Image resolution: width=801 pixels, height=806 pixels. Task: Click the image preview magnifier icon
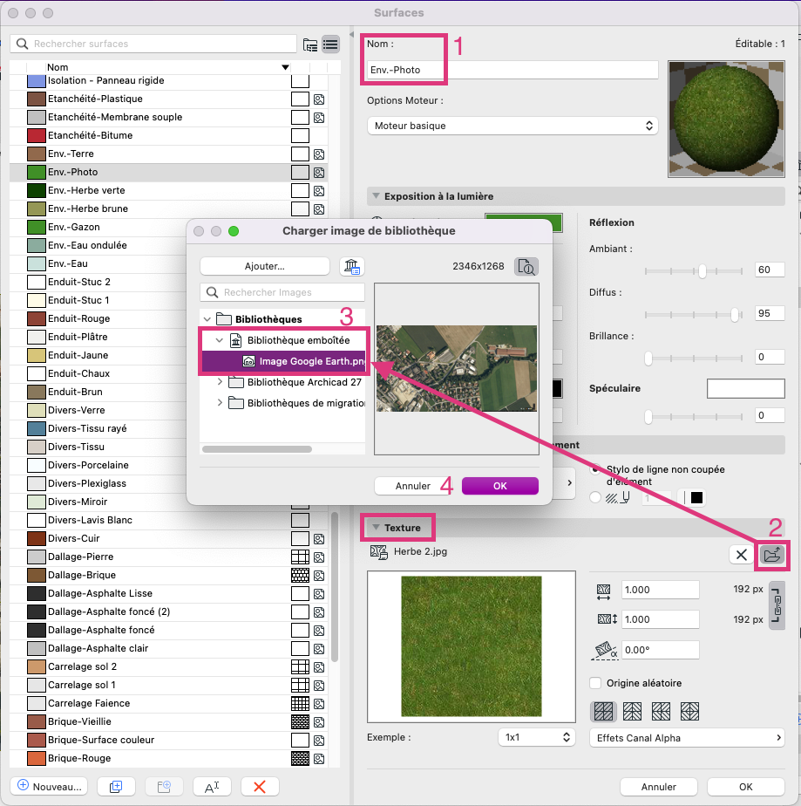coord(526,266)
